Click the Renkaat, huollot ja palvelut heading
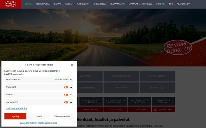Image resolution: width=206 pixels, height=128 pixels. point(103,119)
